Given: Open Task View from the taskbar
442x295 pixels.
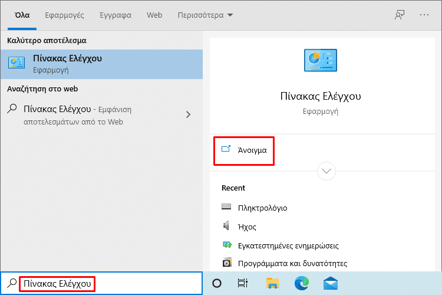Looking at the screenshot, I should pyautogui.click(x=243, y=283).
